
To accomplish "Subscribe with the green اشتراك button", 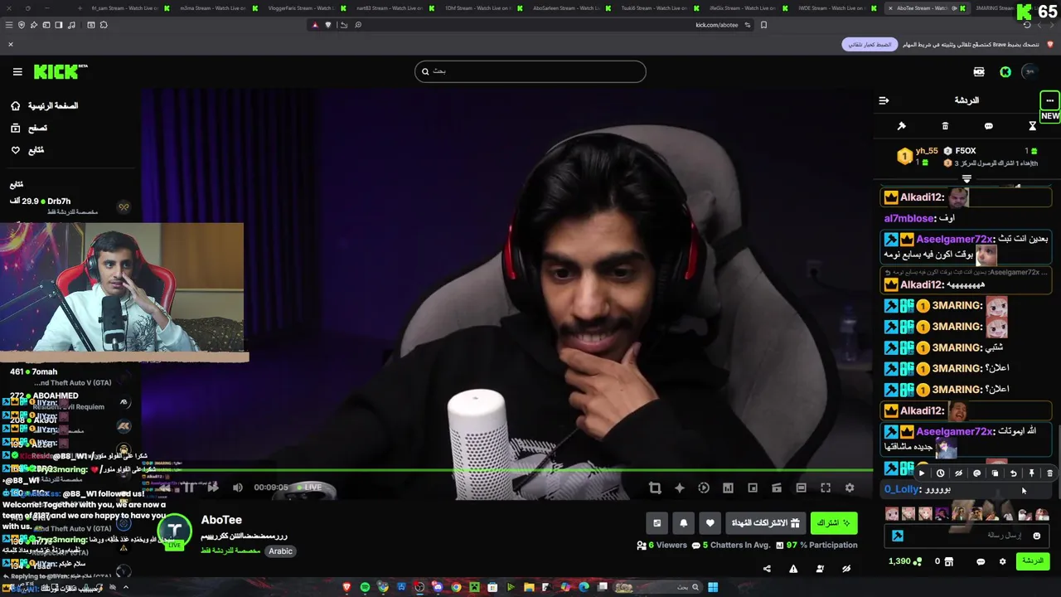I will (834, 523).
